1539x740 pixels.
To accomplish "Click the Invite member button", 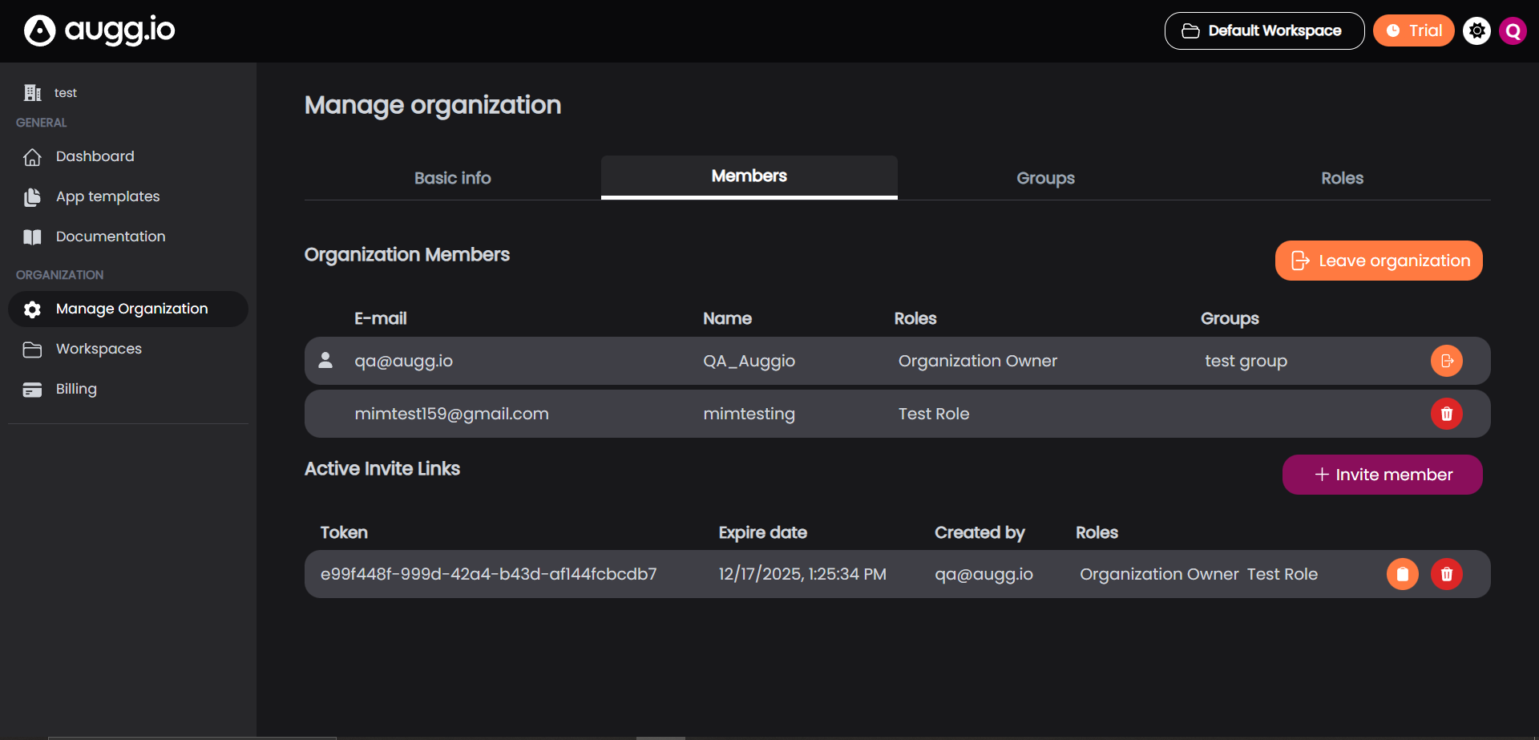I will [x=1382, y=475].
